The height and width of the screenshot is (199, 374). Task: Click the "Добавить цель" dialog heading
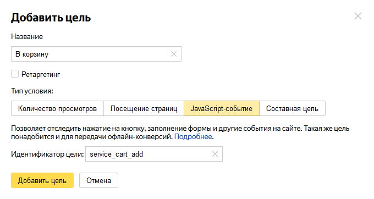point(51,18)
